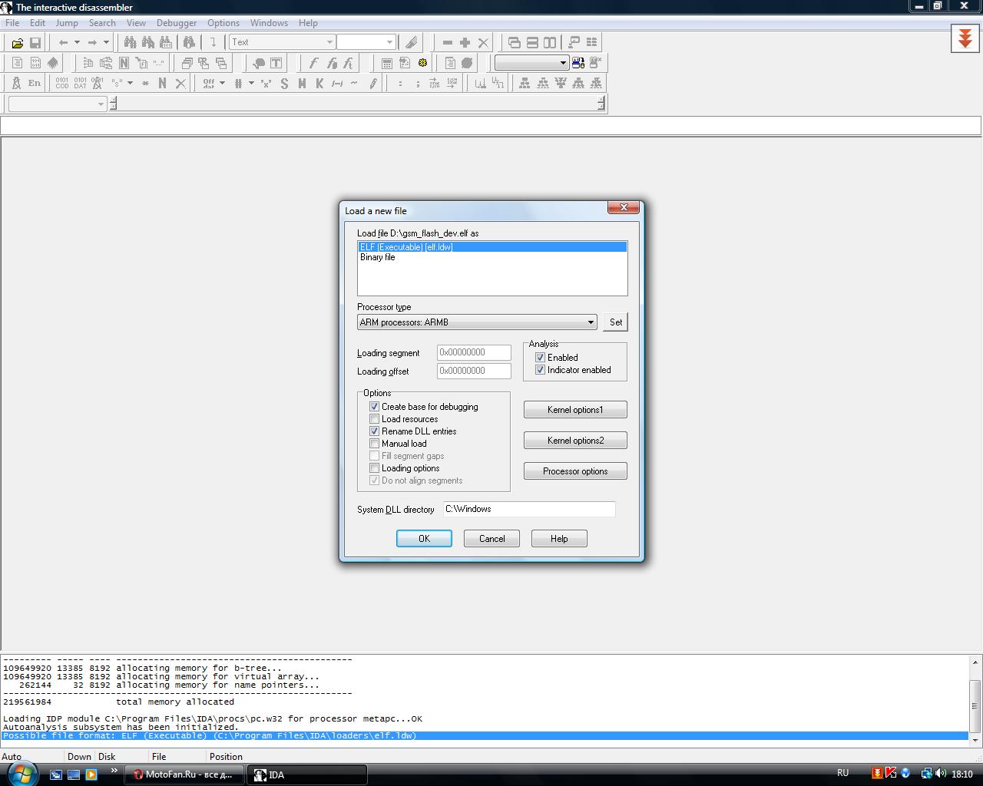Open the Windows menu

tap(269, 23)
